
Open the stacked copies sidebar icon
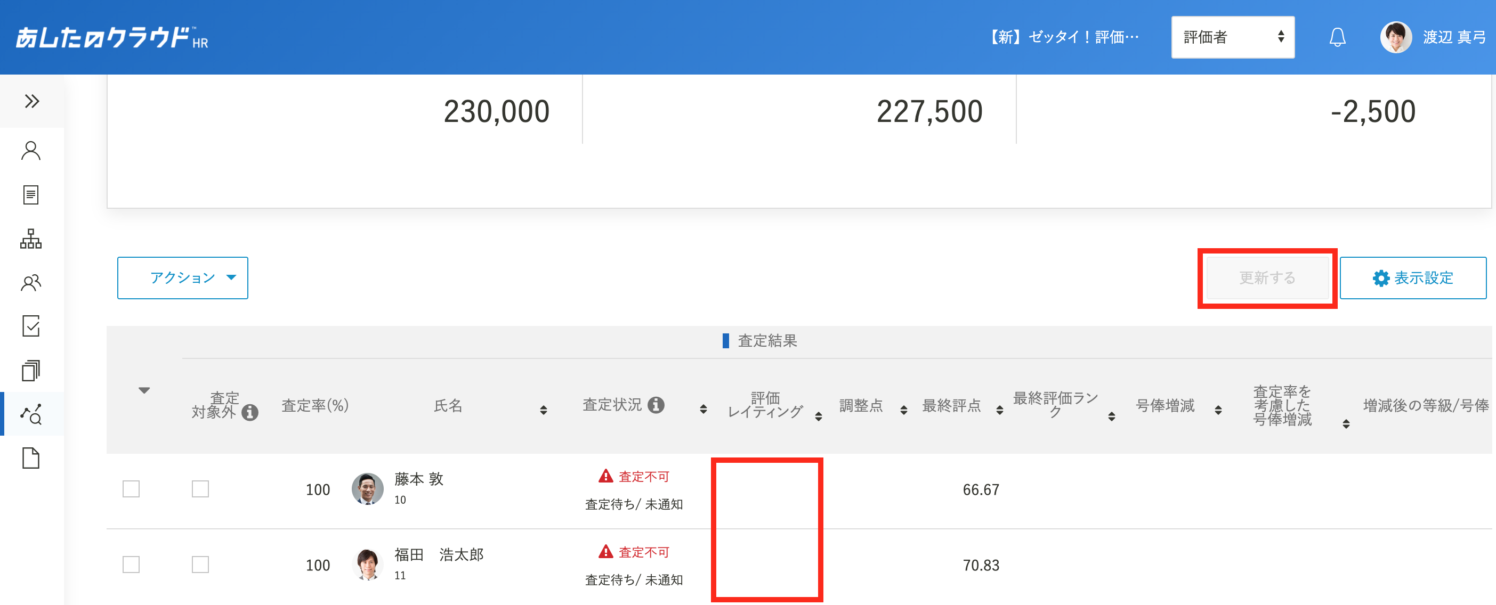click(31, 370)
